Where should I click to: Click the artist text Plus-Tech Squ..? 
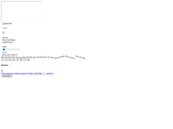click(9, 40)
